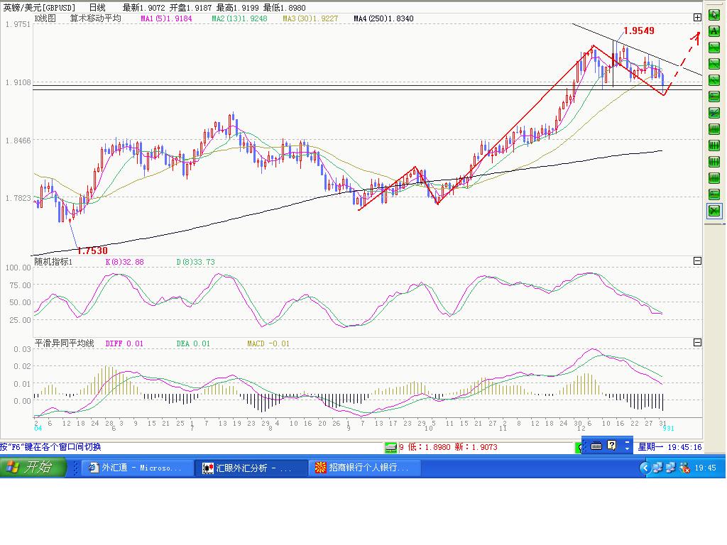727x545 pixels.
Task: Switch to 招商银行个人银行 taskbar window
Action: click(x=365, y=468)
